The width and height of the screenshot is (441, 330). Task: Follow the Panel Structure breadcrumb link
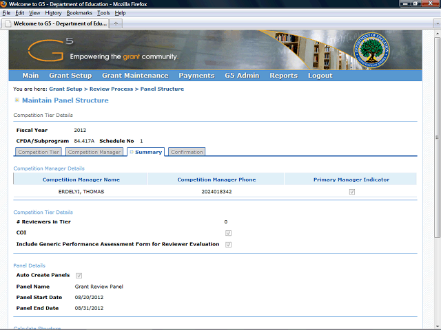point(162,89)
